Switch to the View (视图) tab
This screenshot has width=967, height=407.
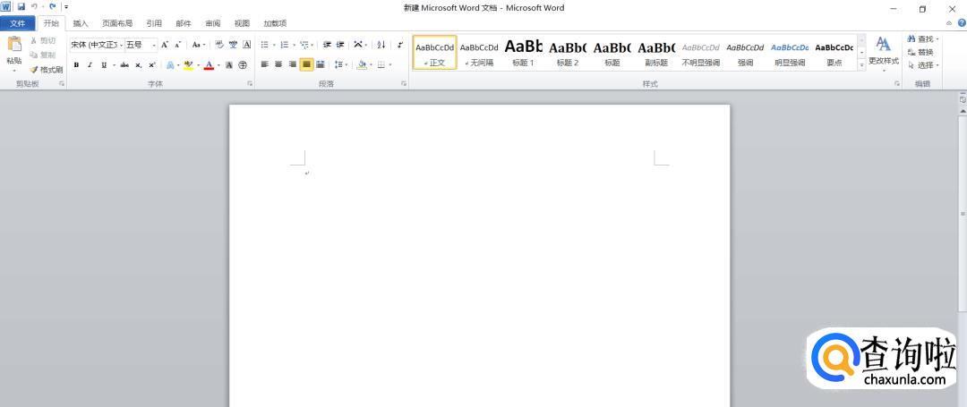tap(242, 23)
